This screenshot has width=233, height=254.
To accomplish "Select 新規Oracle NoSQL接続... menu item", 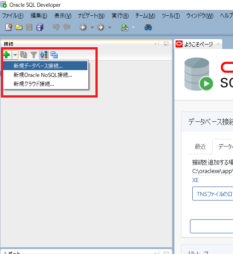I will click(x=45, y=75).
